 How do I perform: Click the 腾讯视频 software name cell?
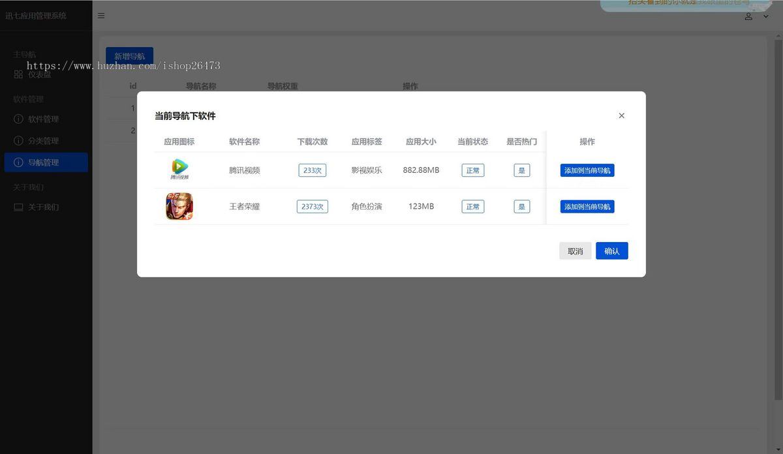pyautogui.click(x=245, y=170)
